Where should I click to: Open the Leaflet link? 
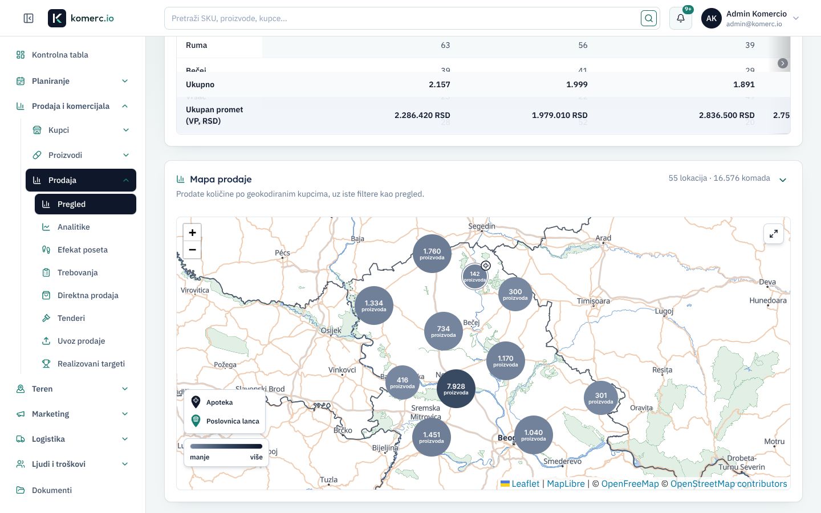[520, 483]
